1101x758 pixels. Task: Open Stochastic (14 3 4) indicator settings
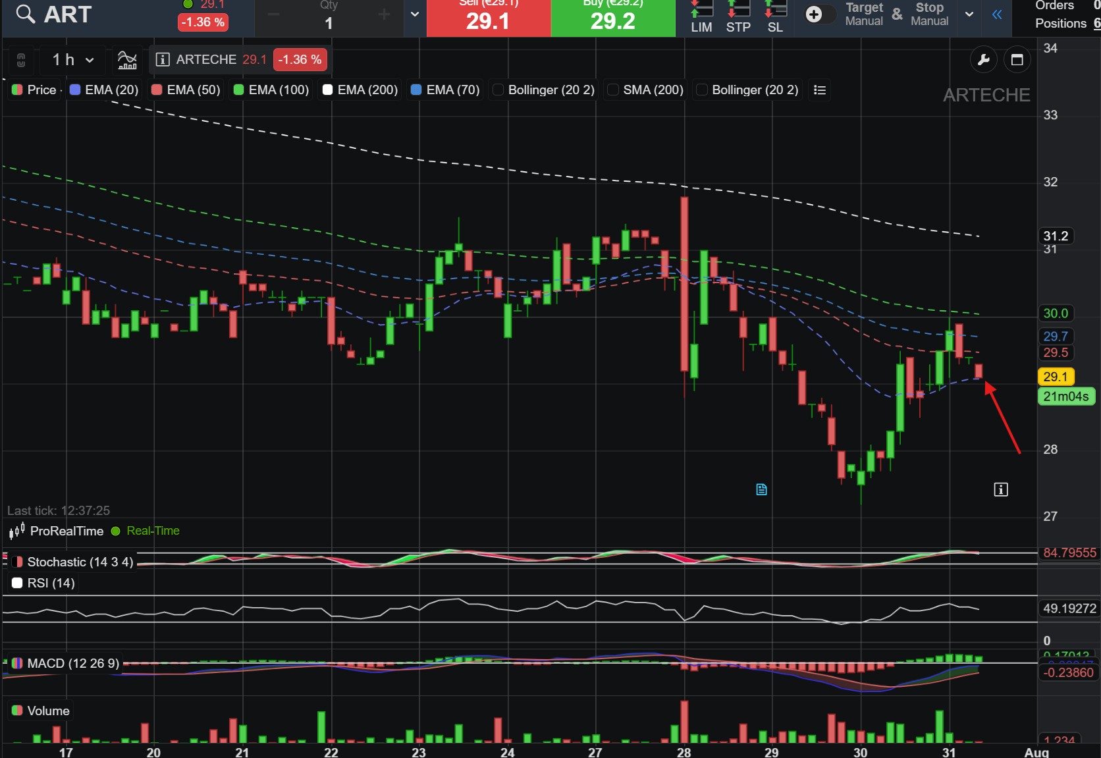[x=73, y=562]
